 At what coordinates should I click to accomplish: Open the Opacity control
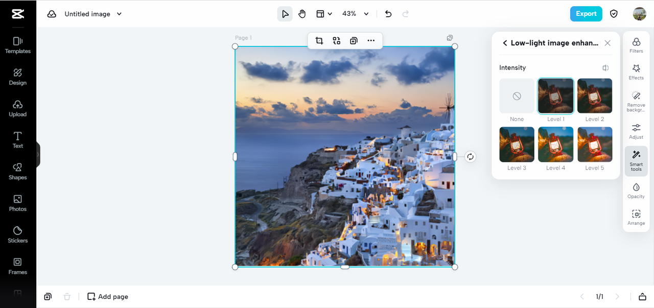[636, 190]
